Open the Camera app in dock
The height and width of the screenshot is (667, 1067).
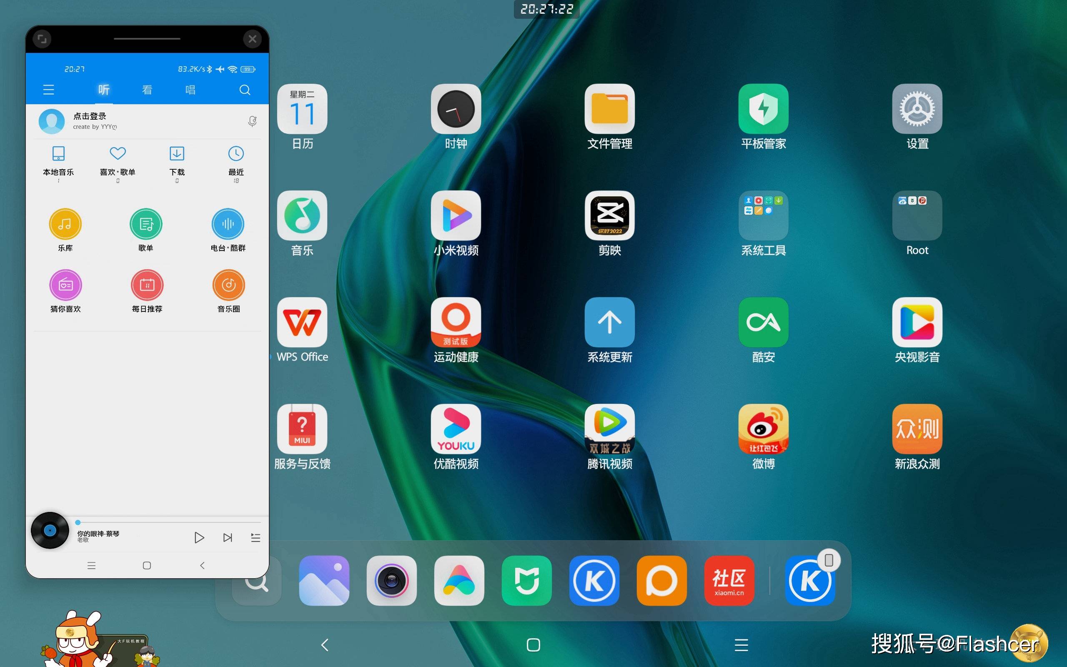(391, 581)
